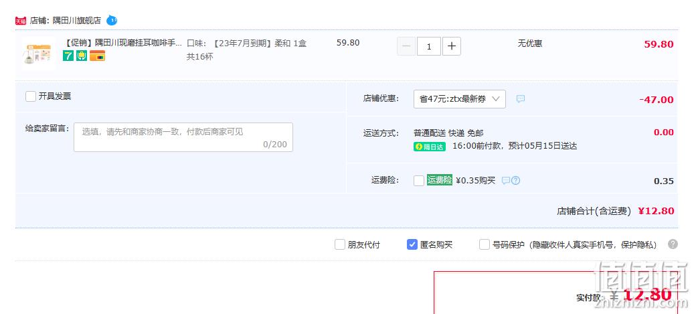Click the green 7-day return badge icon
694x314 pixels.
tap(68, 56)
